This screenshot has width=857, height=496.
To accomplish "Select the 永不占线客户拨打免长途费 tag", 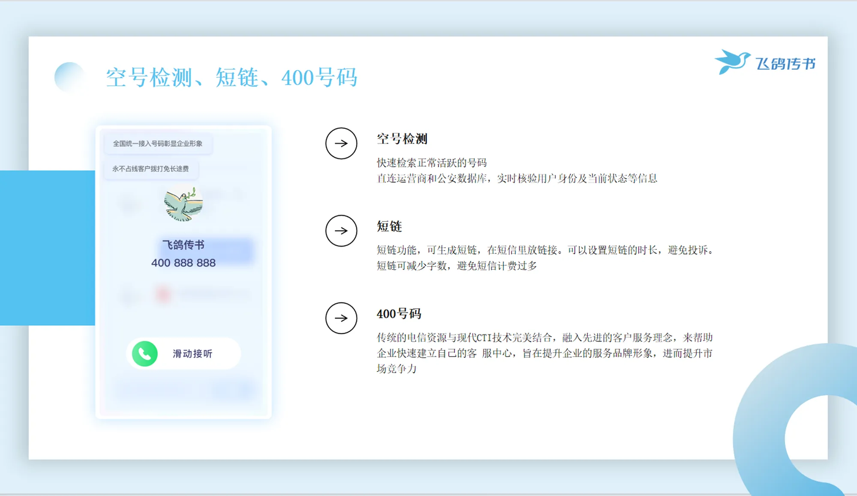I will point(151,169).
